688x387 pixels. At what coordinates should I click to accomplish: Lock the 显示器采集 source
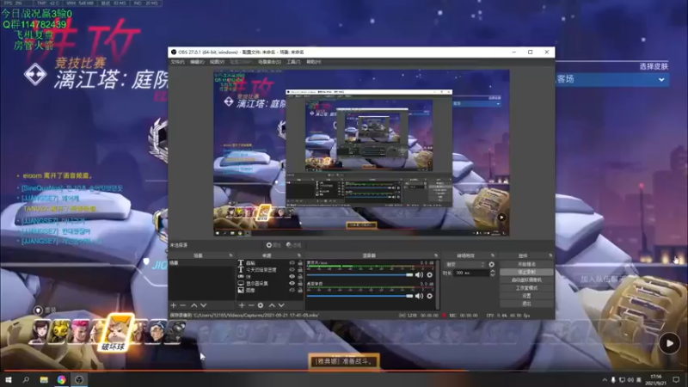pyautogui.click(x=300, y=284)
